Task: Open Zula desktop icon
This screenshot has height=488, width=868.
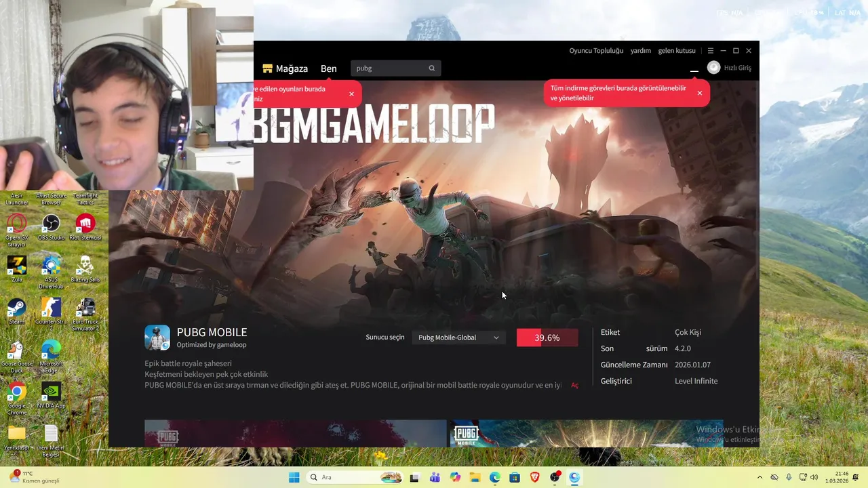Action: click(17, 269)
